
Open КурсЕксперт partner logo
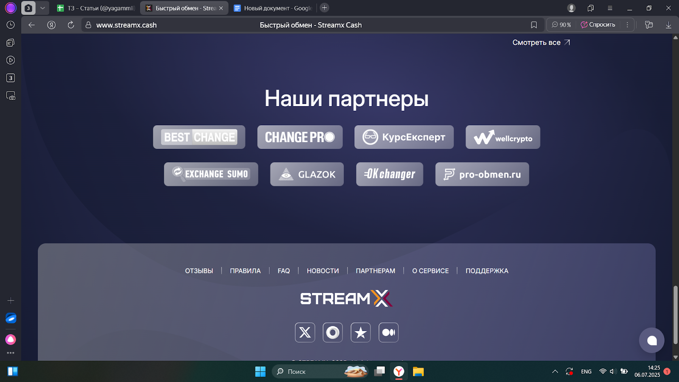404,137
